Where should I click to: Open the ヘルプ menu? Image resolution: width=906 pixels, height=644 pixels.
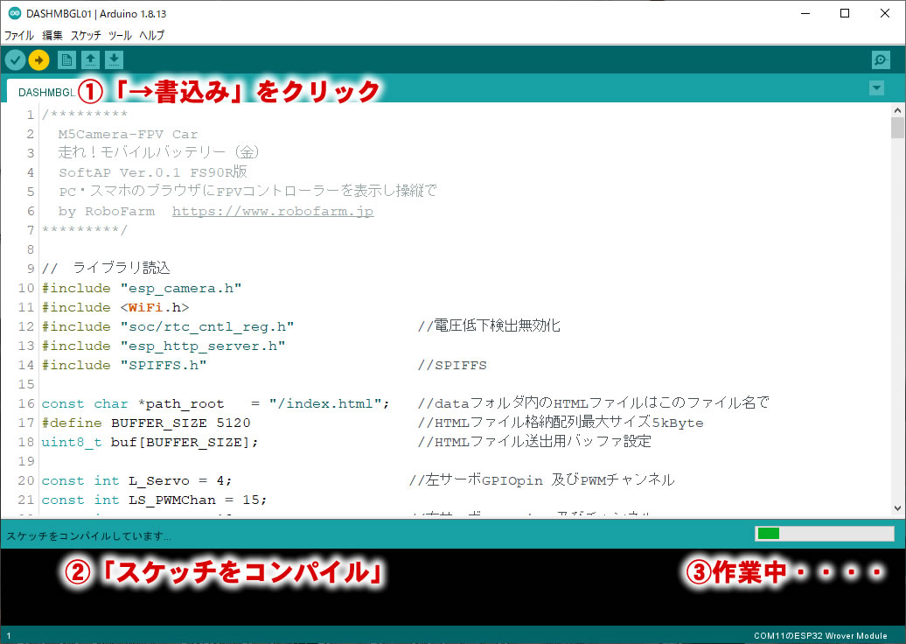pos(151,35)
